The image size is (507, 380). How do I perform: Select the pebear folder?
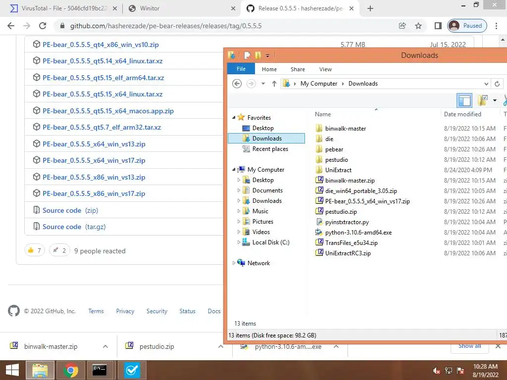tap(334, 149)
